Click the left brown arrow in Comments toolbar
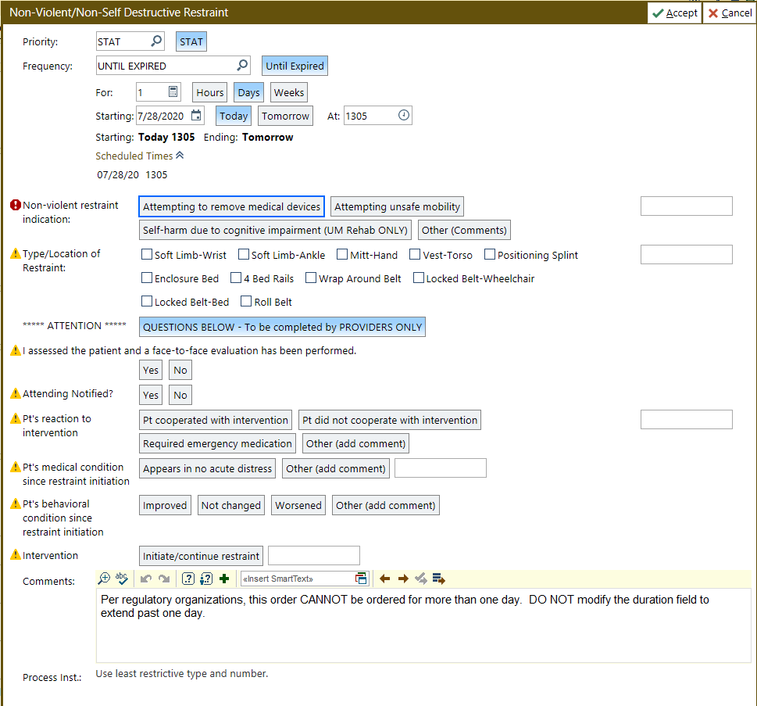The width and height of the screenshot is (757, 706). [x=385, y=579]
